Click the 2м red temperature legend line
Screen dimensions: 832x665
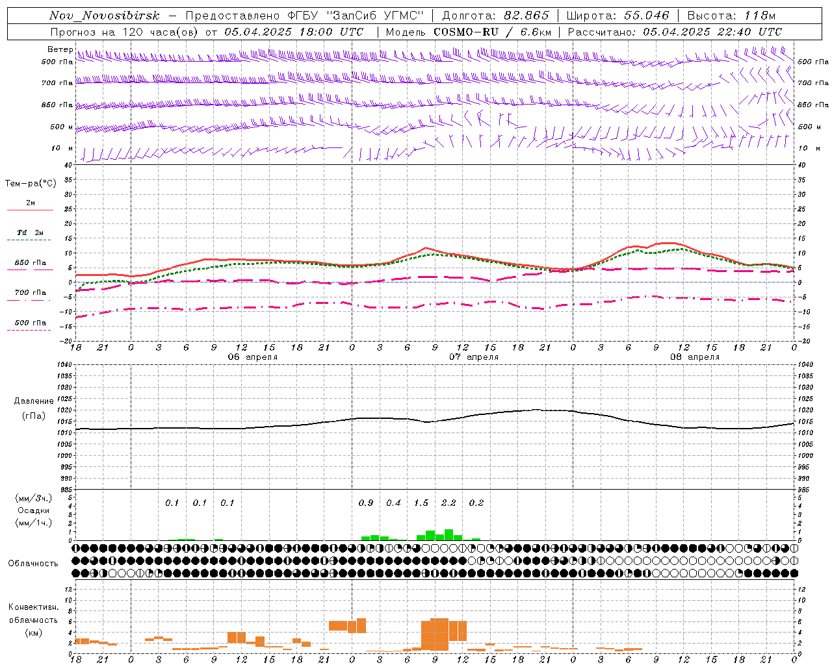pyautogui.click(x=30, y=210)
